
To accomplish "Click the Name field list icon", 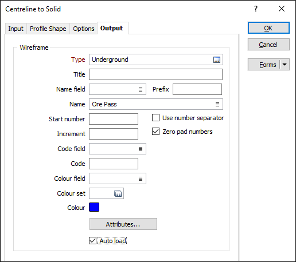I will 141,89.
